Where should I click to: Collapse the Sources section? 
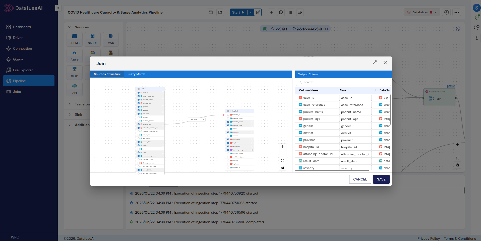point(70,27)
